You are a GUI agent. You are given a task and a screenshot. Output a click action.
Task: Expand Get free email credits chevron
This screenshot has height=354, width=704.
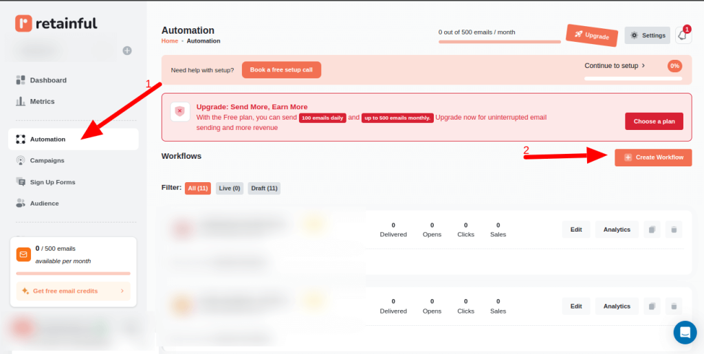tap(122, 291)
